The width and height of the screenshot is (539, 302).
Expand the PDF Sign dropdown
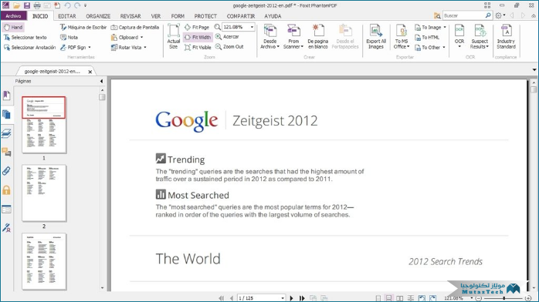coord(90,47)
